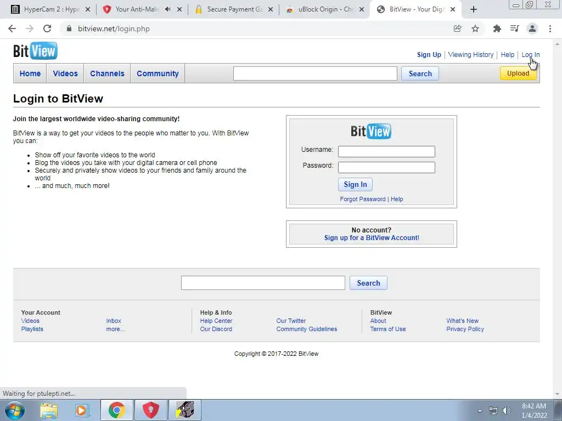Close the HyperCam 2 tab

(88, 10)
